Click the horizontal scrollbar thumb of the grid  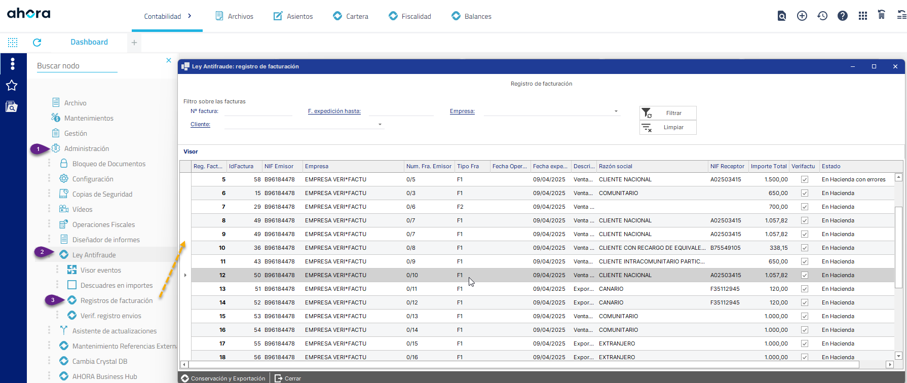(x=524, y=364)
